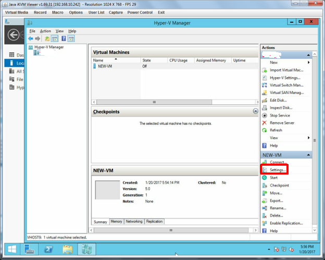Rename the NEW-VM virtual machine
The width and height of the screenshot is (325, 260).
(278, 208)
